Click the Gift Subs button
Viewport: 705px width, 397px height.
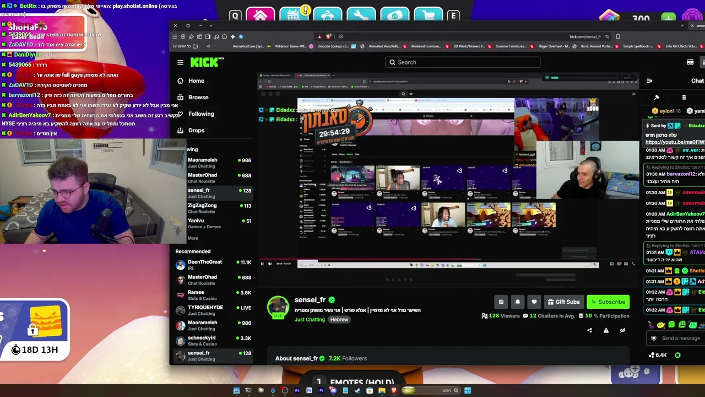(563, 302)
